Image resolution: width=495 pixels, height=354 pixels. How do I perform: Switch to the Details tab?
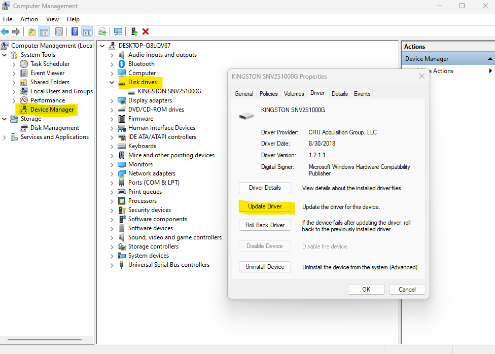click(x=340, y=94)
